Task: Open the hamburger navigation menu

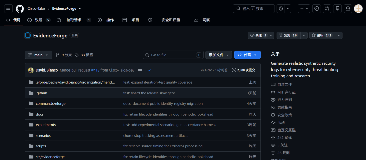Action: 8,8
